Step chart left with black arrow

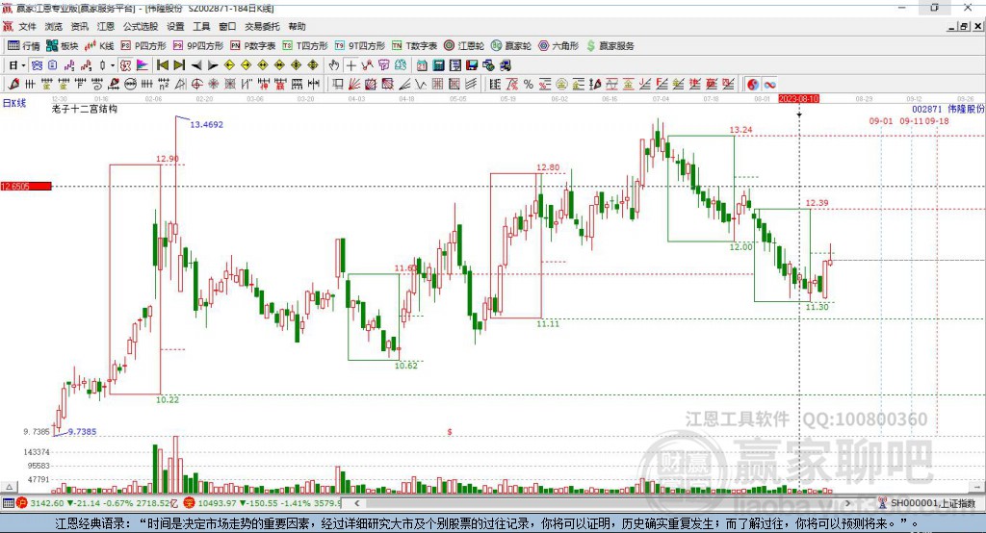click(196, 65)
